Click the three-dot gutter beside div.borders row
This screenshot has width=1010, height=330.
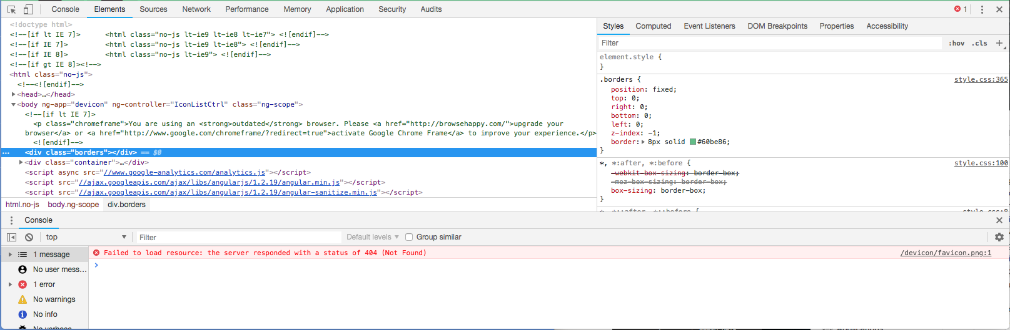[6, 152]
